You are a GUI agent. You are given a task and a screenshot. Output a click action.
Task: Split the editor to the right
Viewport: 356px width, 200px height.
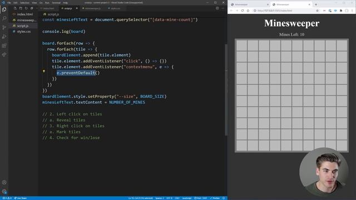click(217, 8)
